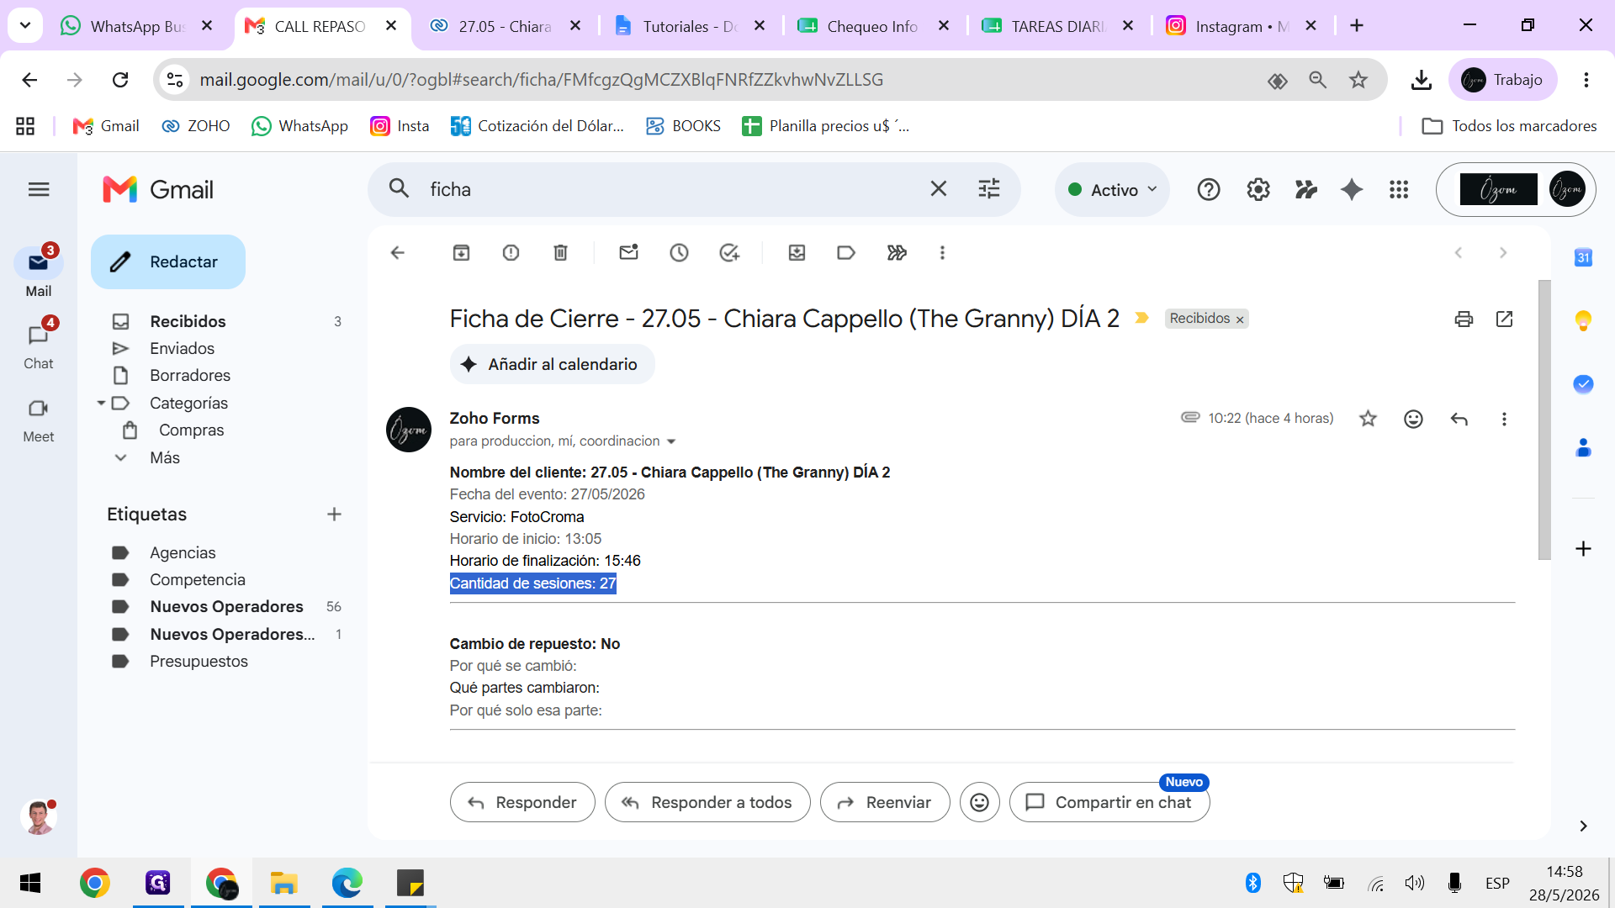Open the Gemini sparkle icon
The height and width of the screenshot is (908, 1615).
tap(1352, 190)
